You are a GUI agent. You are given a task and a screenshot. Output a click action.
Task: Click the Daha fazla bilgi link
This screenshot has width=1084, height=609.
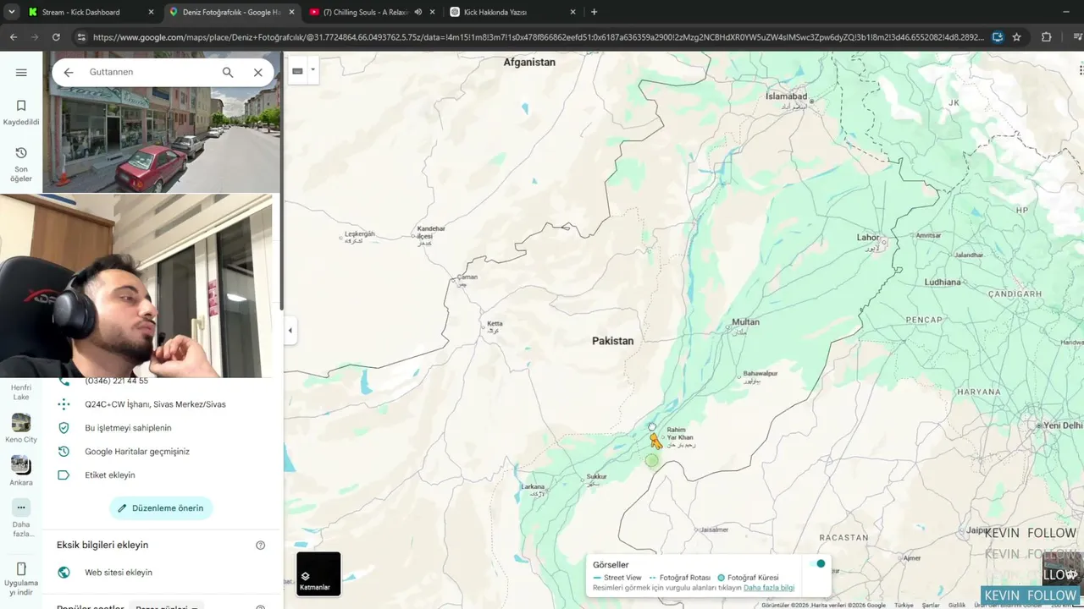pyautogui.click(x=769, y=588)
